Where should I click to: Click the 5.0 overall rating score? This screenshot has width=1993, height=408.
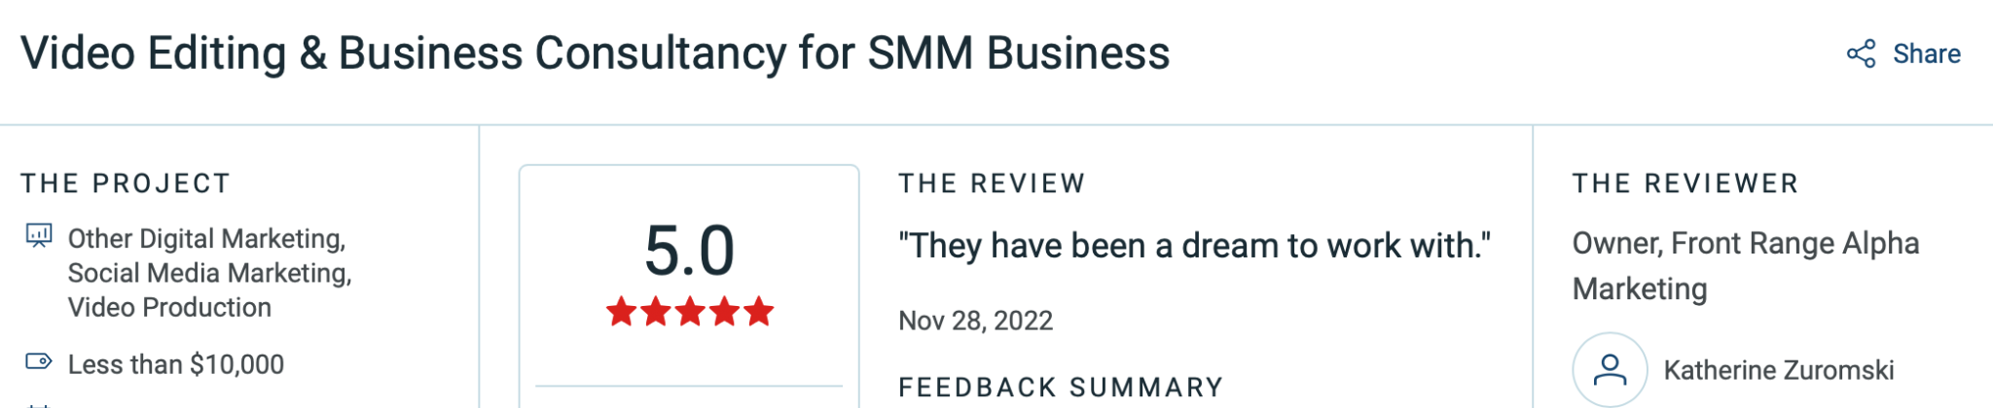coord(689,251)
